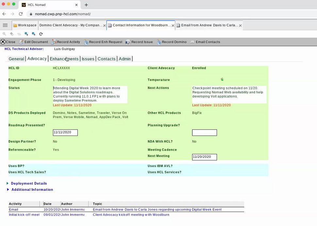Click the site lock icon in address bar
The height and width of the screenshot is (226, 317).
(31, 14)
